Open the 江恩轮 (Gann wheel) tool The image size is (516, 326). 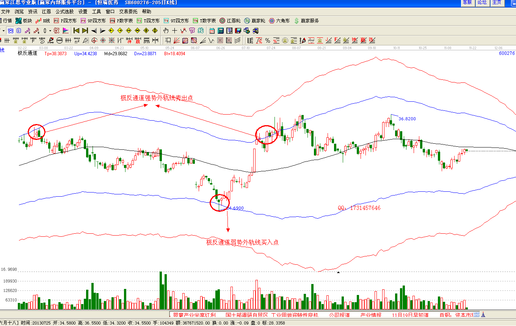click(x=230, y=21)
